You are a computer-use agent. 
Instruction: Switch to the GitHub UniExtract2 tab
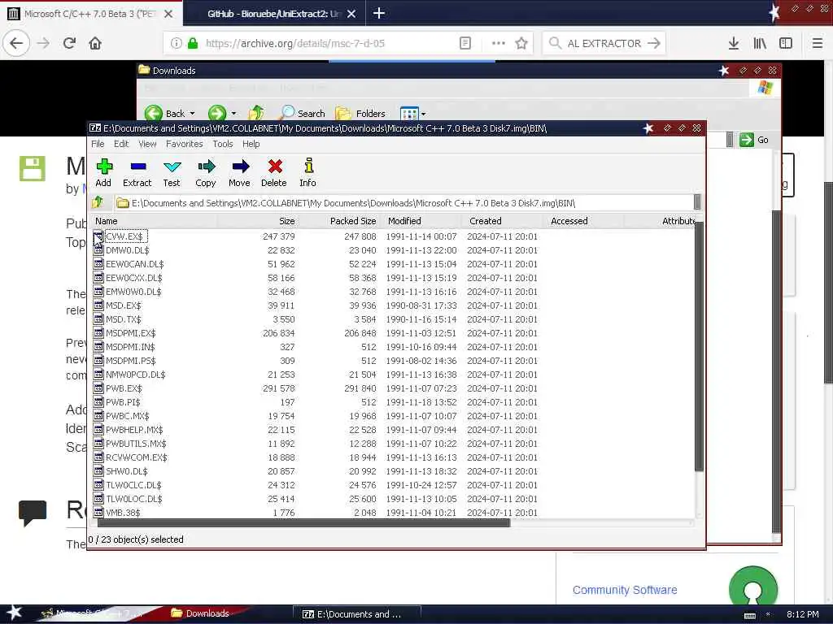click(x=274, y=14)
